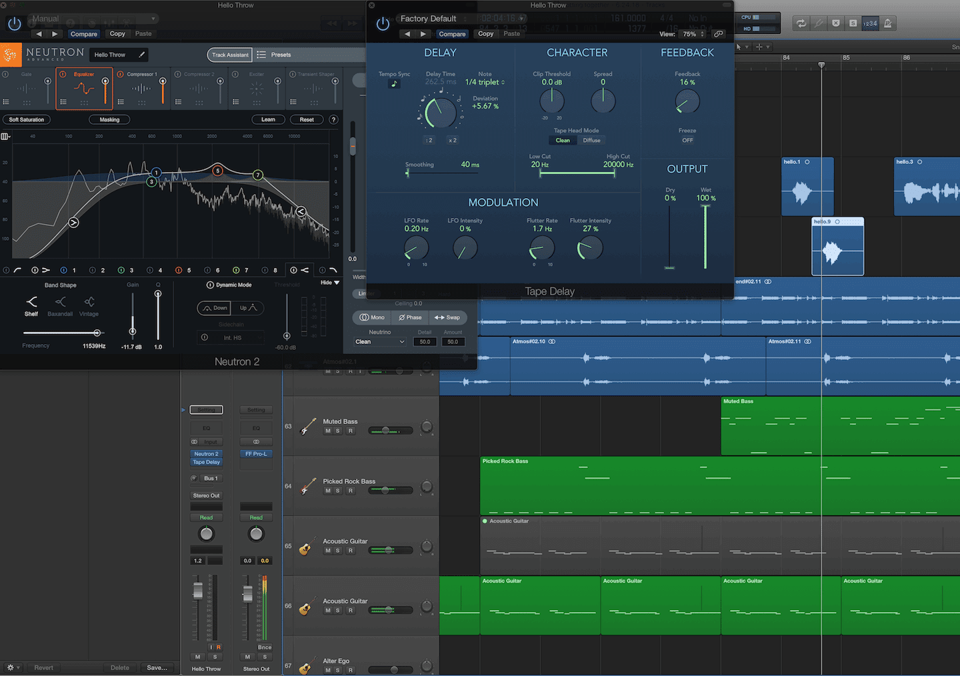Click the metronome icon in Logic toolbar
The height and width of the screenshot is (676, 960).
click(887, 23)
